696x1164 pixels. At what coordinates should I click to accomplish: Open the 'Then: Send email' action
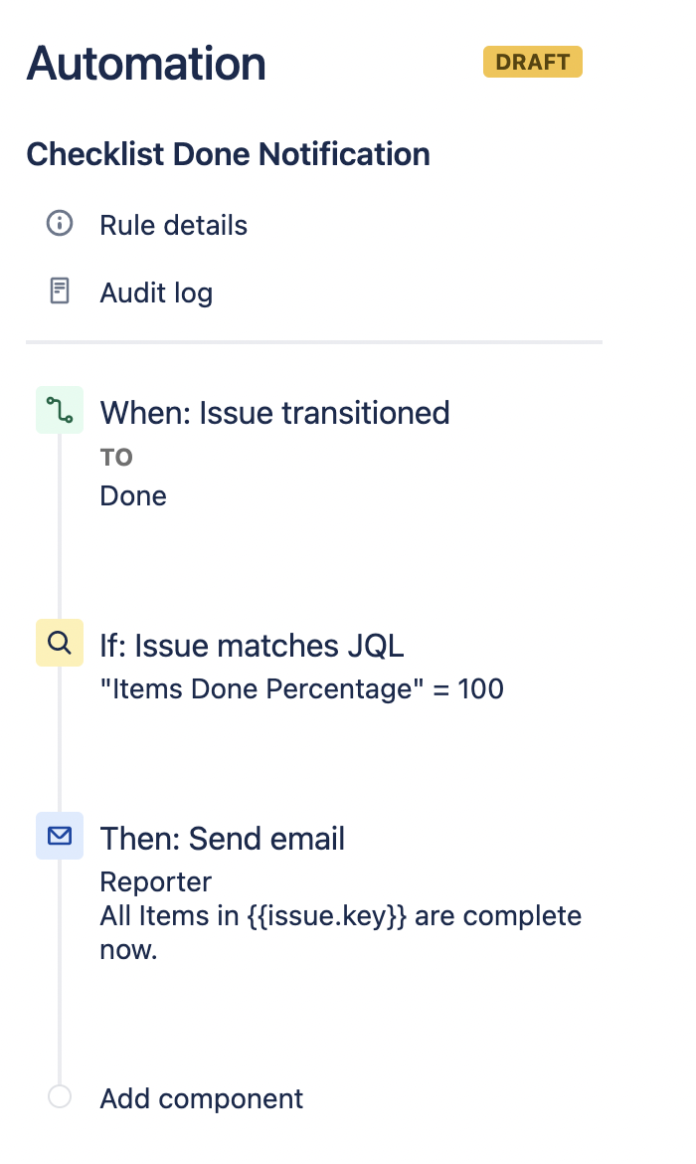222,839
